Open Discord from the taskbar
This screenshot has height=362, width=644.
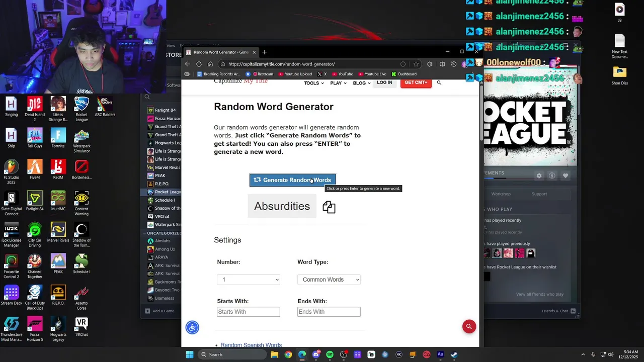pos(316,354)
